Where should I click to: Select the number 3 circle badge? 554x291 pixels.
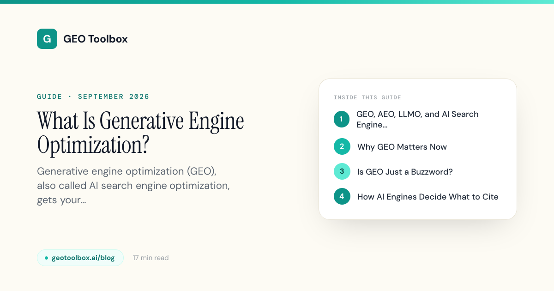(342, 171)
